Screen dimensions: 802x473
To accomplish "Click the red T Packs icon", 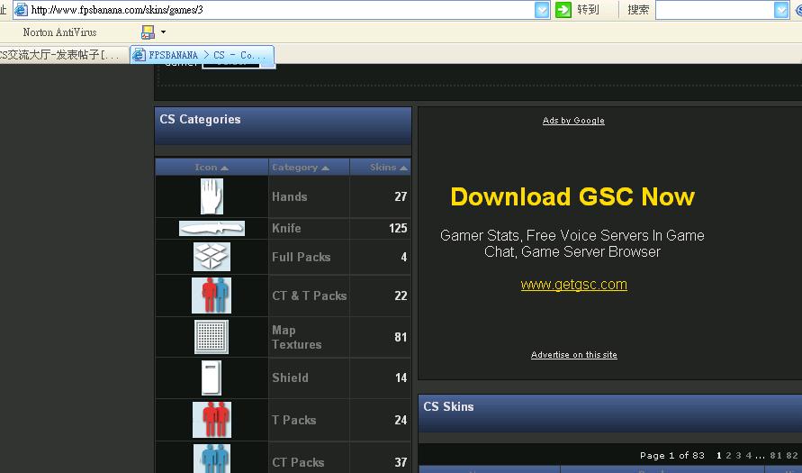I will [x=212, y=420].
